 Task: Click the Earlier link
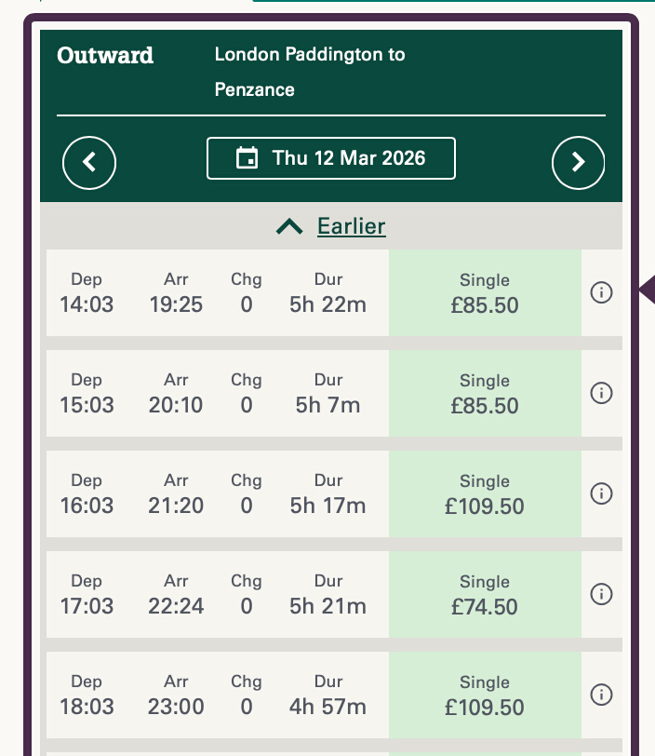351,226
